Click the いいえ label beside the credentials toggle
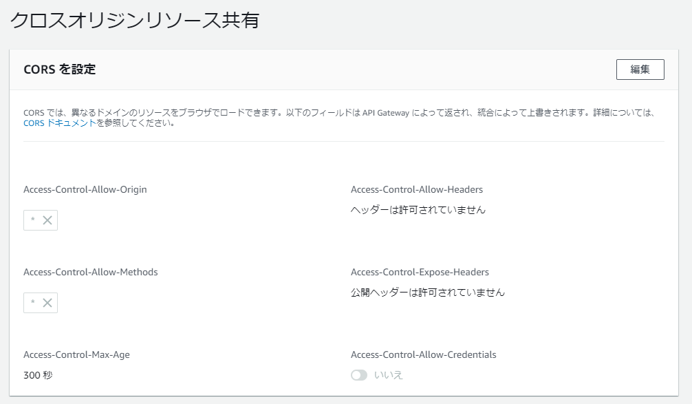This screenshot has width=692, height=404. [389, 375]
